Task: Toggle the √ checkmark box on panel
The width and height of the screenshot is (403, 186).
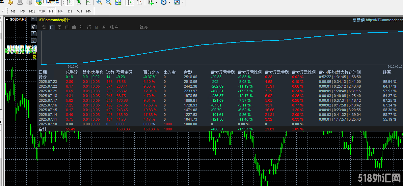Action: click(33, 40)
